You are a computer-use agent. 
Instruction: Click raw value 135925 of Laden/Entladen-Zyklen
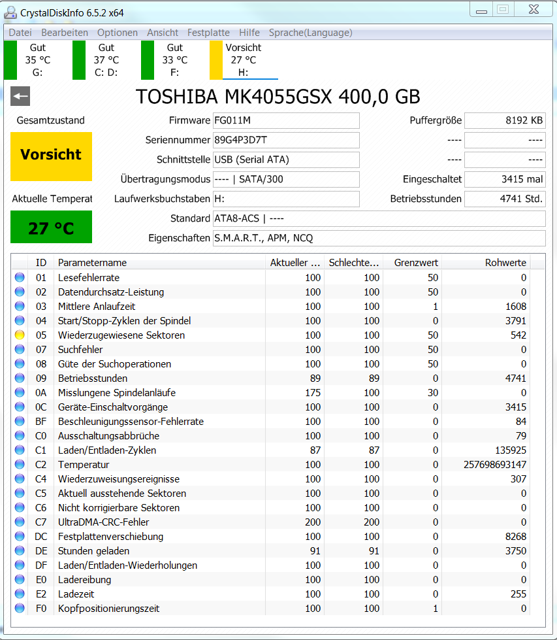click(x=511, y=450)
